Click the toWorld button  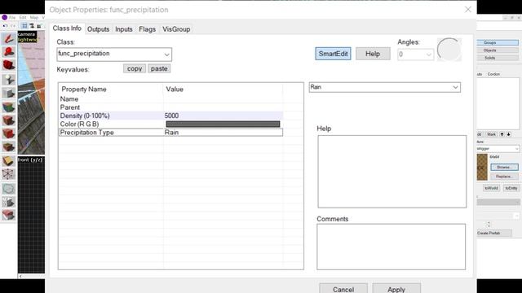point(491,188)
